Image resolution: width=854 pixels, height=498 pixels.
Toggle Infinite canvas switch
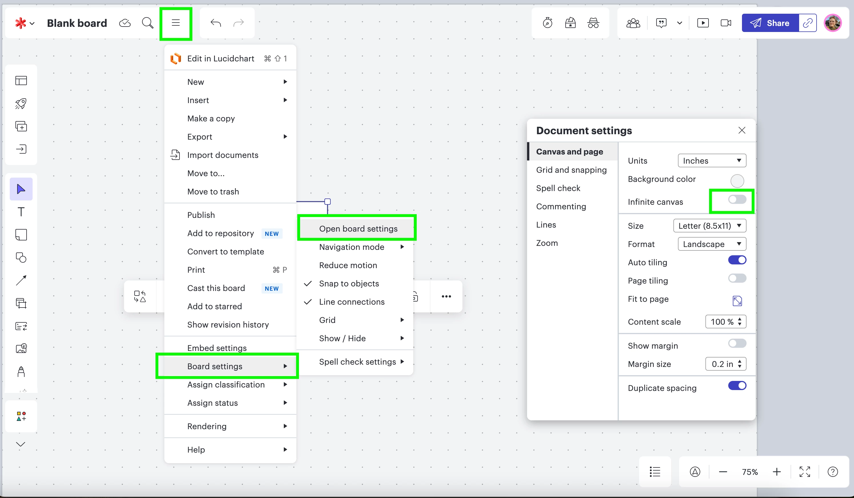[x=737, y=199]
